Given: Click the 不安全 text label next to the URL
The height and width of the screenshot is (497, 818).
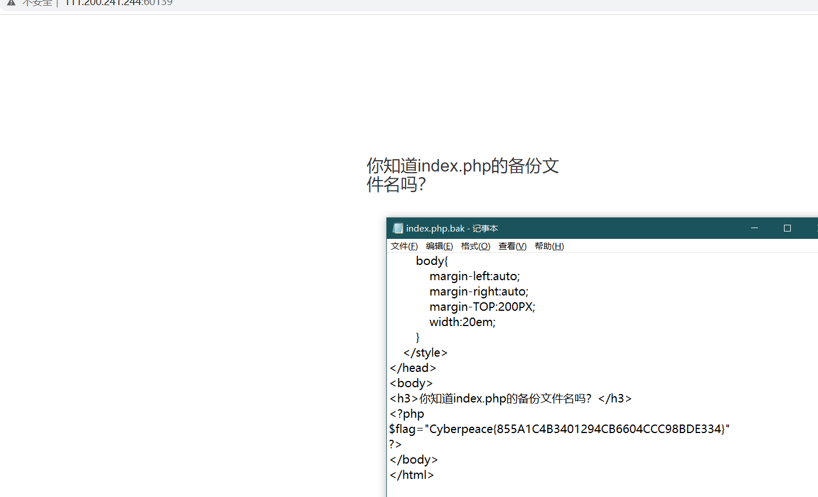Looking at the screenshot, I should coord(36,3).
